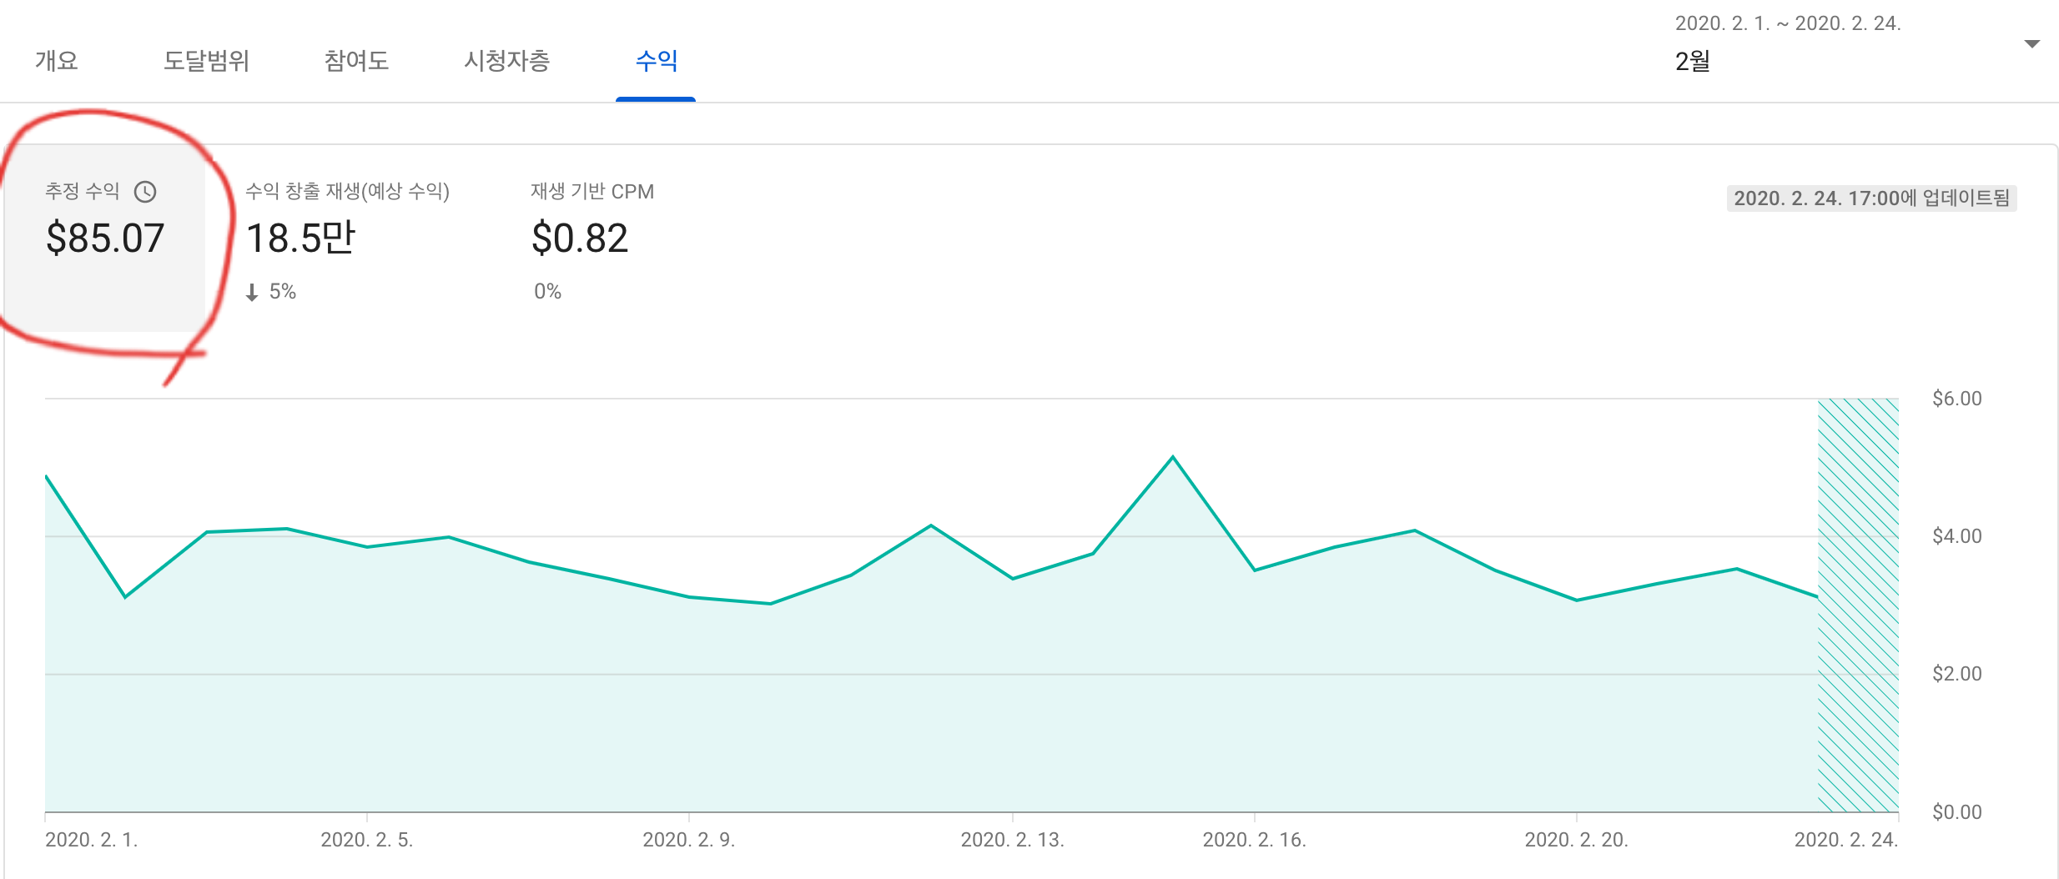
Task: Click the $2.00 y-axis label
Action: coord(1957,674)
